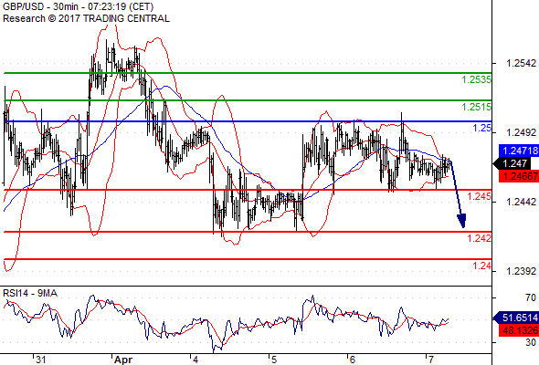Image resolution: width=539 pixels, height=365 pixels.
Task: Click the black 1.247 current price tag
Action: tap(513, 163)
